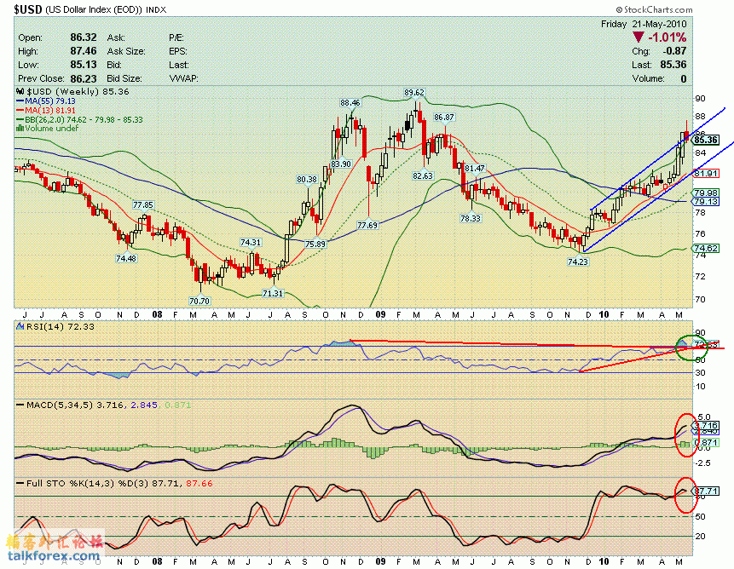
Task: Select the red MA(13) legend line marker
Action: click(20, 111)
